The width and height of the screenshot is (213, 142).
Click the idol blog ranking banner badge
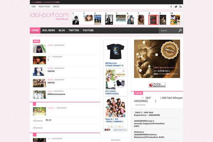tap(157, 85)
